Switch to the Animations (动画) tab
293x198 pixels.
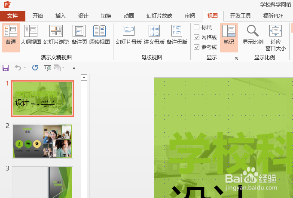click(129, 16)
